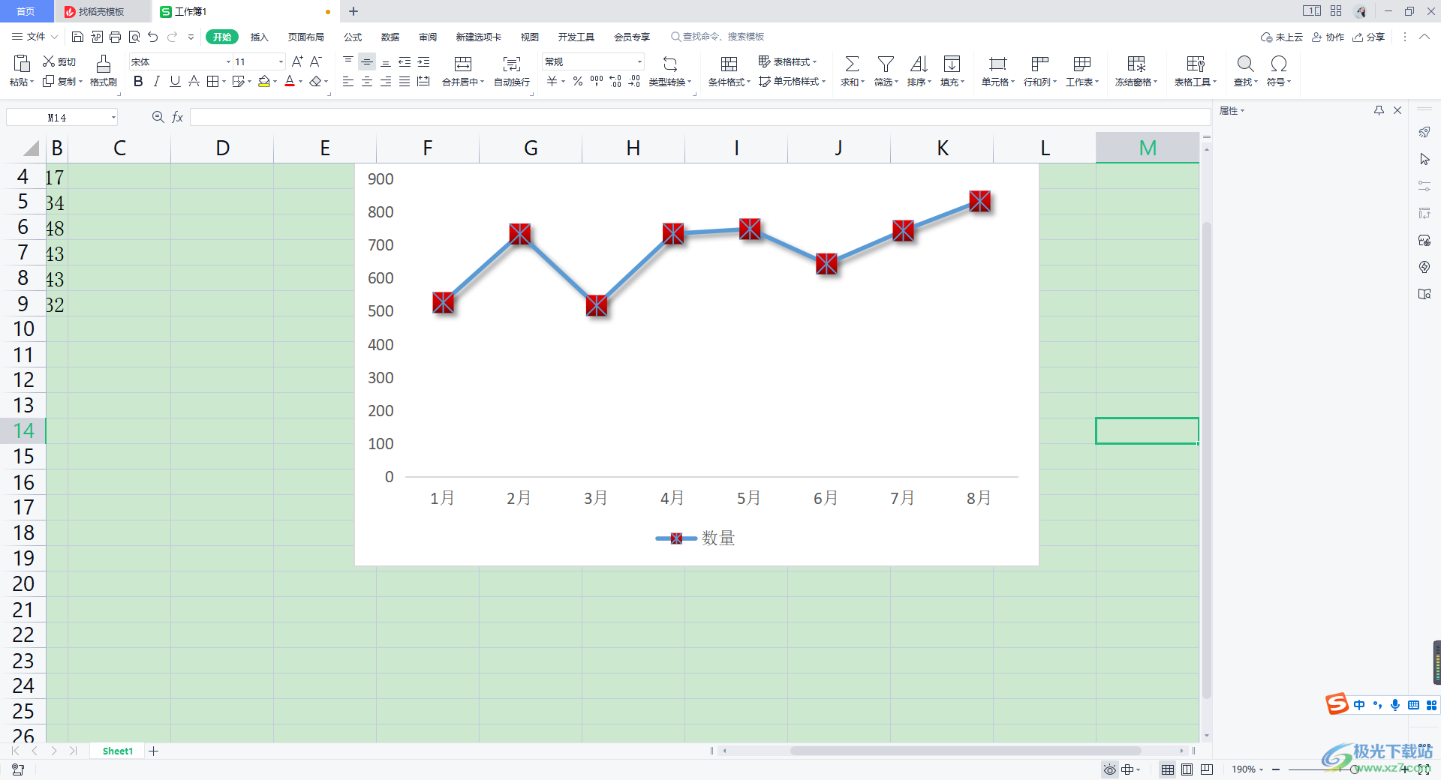Click the Increase Indent icon
The width and height of the screenshot is (1441, 780).
pyautogui.click(x=423, y=61)
